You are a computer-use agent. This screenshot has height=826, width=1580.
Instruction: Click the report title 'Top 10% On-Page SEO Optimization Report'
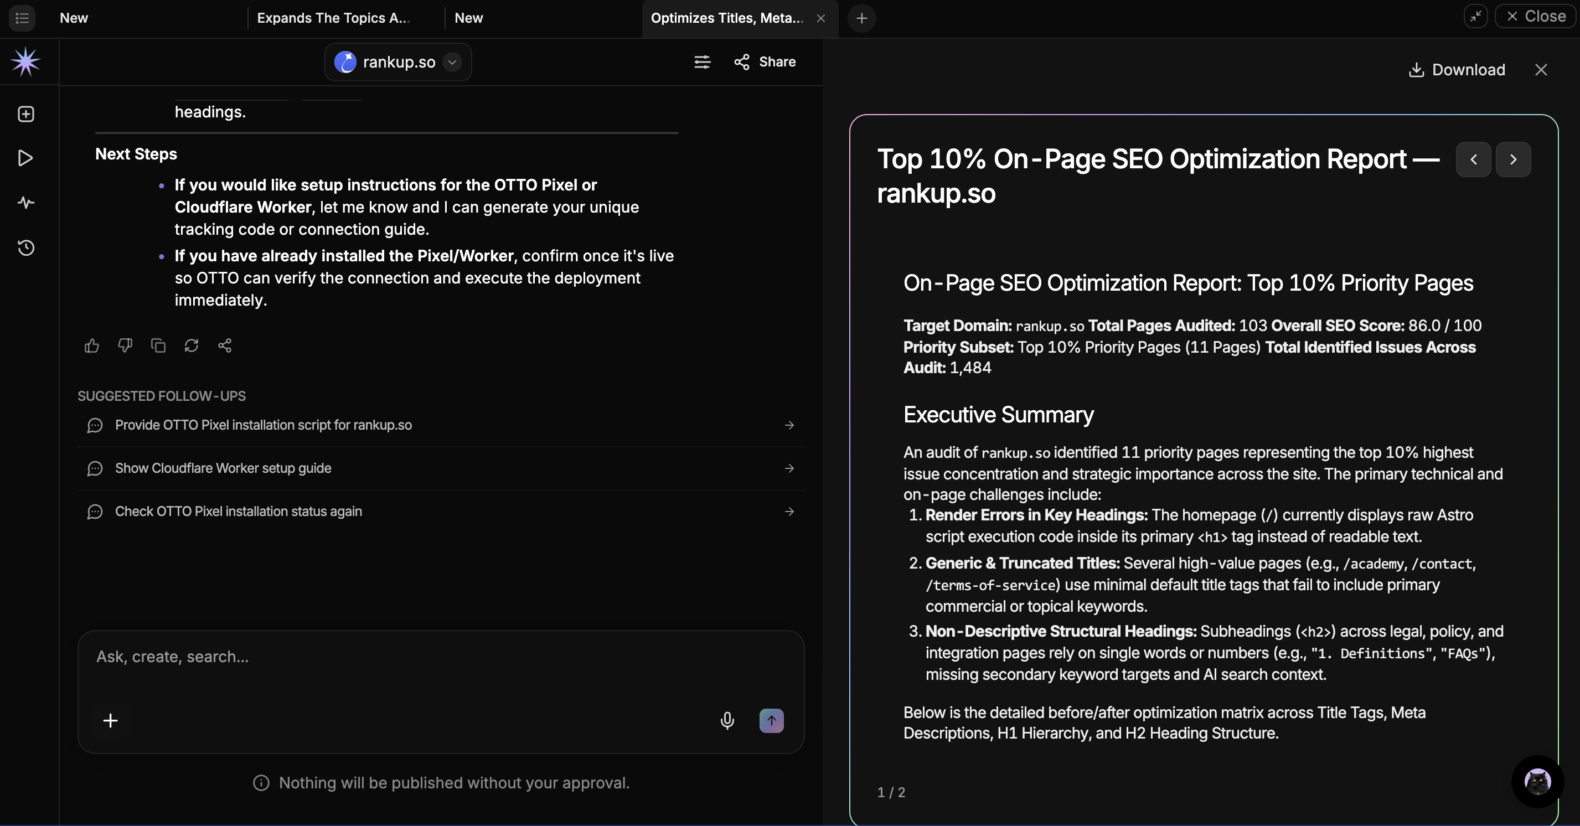tap(1158, 176)
